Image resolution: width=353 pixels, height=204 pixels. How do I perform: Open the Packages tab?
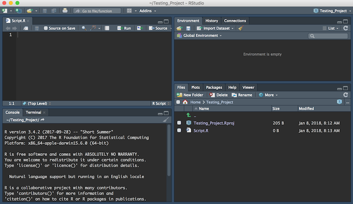(x=214, y=88)
